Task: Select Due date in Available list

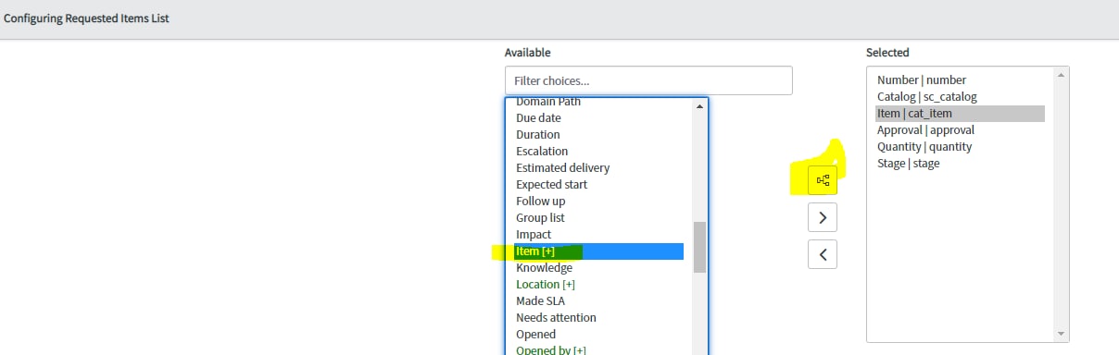Action: click(x=599, y=118)
